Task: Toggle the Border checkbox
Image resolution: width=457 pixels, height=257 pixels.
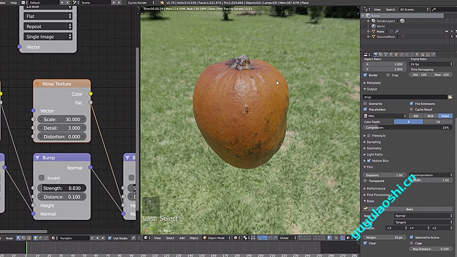Action: click(365, 75)
